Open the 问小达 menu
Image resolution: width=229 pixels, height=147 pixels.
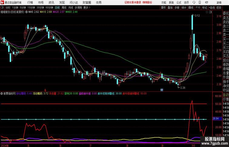point(74,2)
